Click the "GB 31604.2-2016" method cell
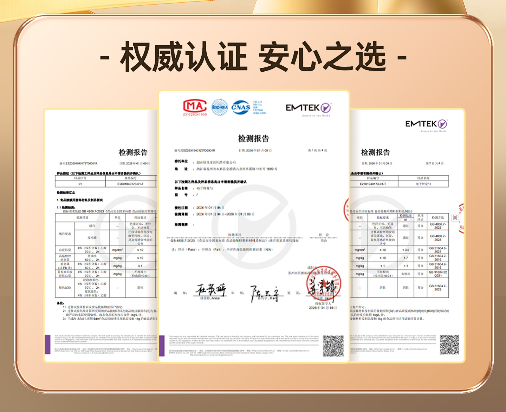Image resolution: width=506 pixels, height=412 pixels. [438, 258]
